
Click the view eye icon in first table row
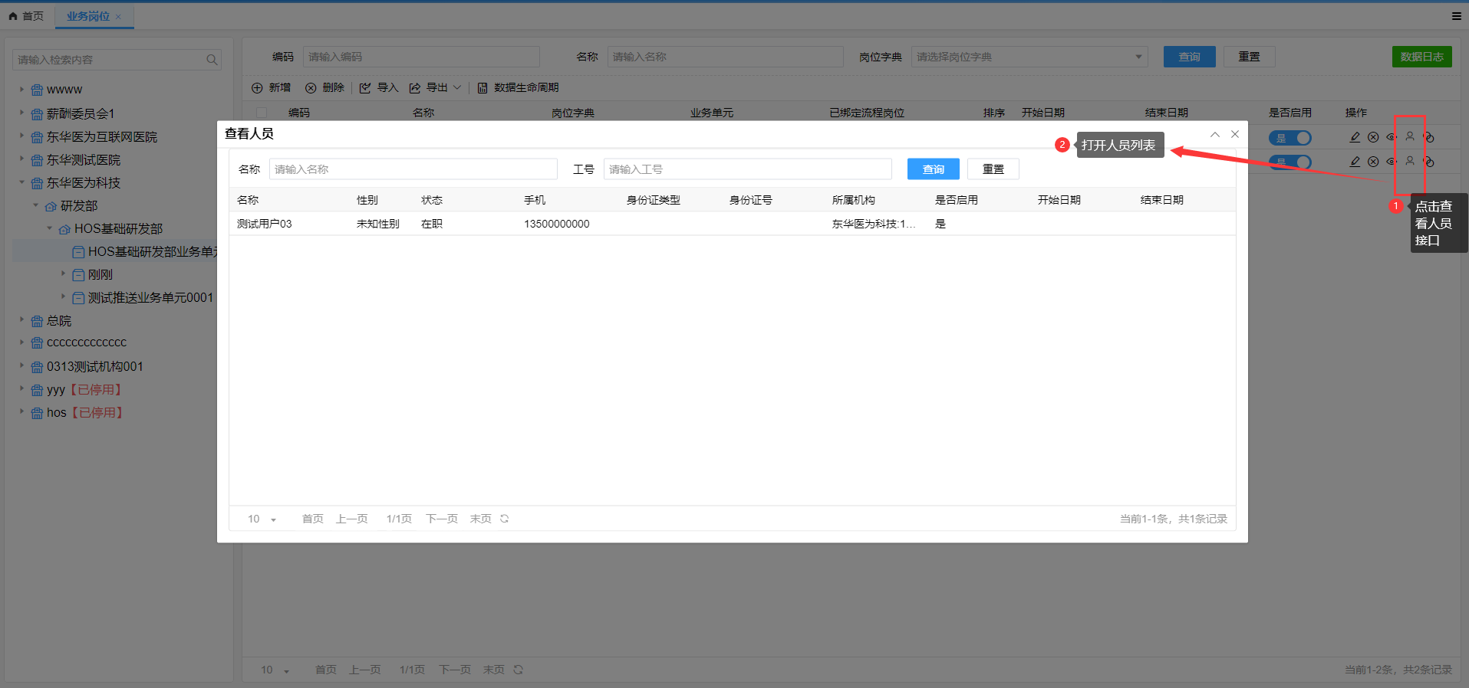pos(1391,137)
